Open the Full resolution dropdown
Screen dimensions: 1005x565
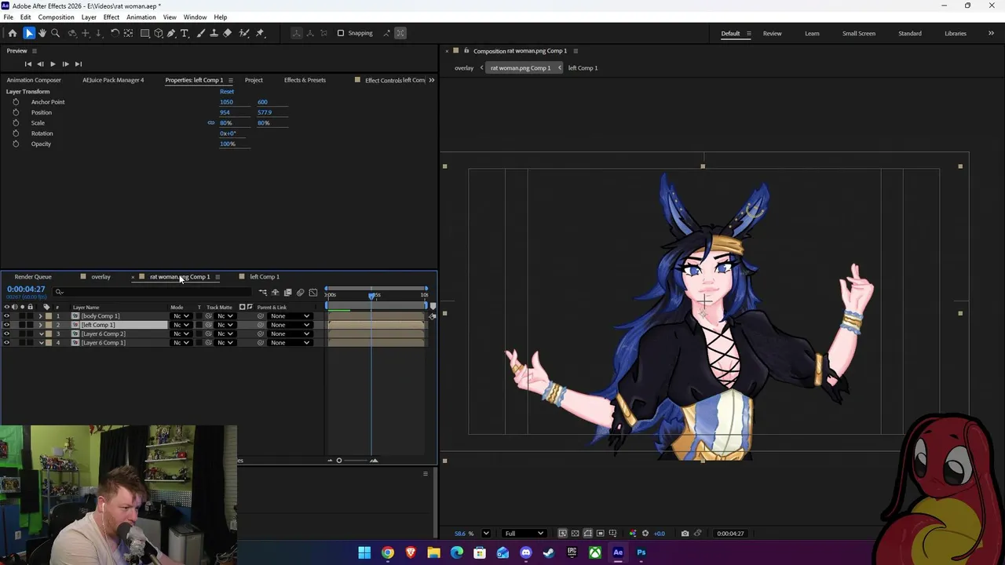tap(524, 534)
